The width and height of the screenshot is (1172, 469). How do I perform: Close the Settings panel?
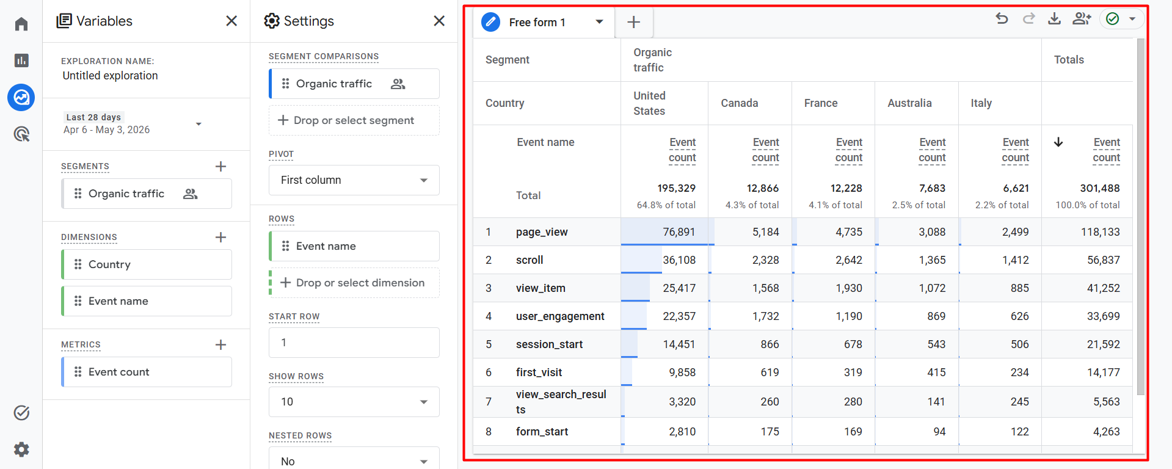point(439,21)
